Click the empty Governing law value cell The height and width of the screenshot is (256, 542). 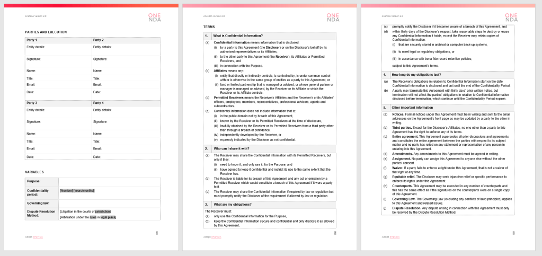(x=109, y=202)
